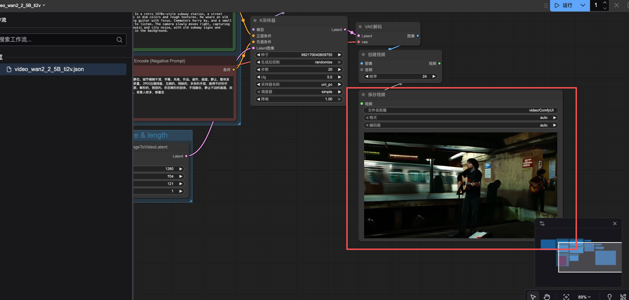Click the search magnifier icon in workflow search
629x300 pixels.
120,40
